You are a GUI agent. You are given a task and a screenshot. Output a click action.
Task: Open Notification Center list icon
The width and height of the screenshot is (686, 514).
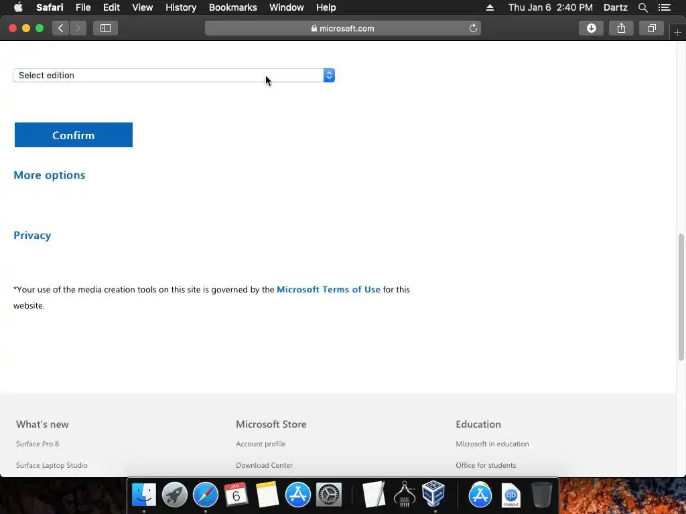[665, 7]
